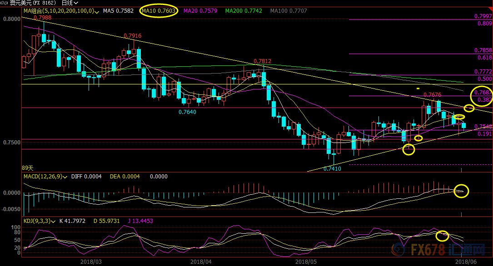This screenshot has width=493, height=266.
Task: Select the 0.809 Fibonacci ratio label
Action: (485, 24)
